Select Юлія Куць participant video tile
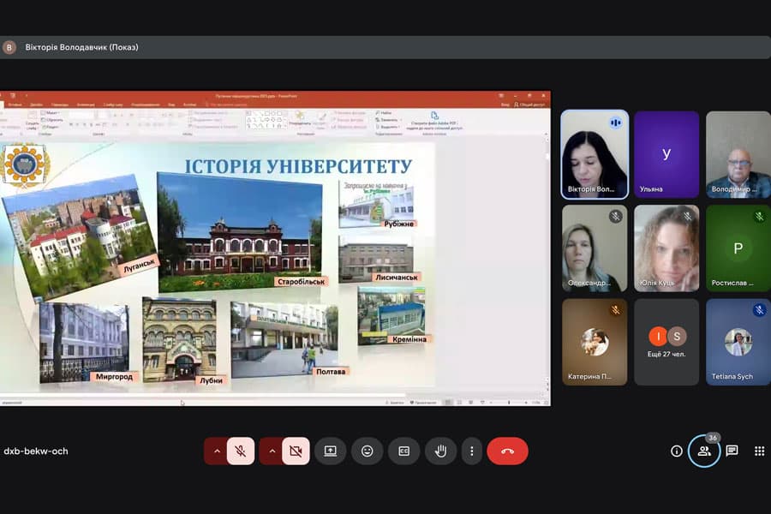This screenshot has width=771, height=514. pyautogui.click(x=666, y=248)
